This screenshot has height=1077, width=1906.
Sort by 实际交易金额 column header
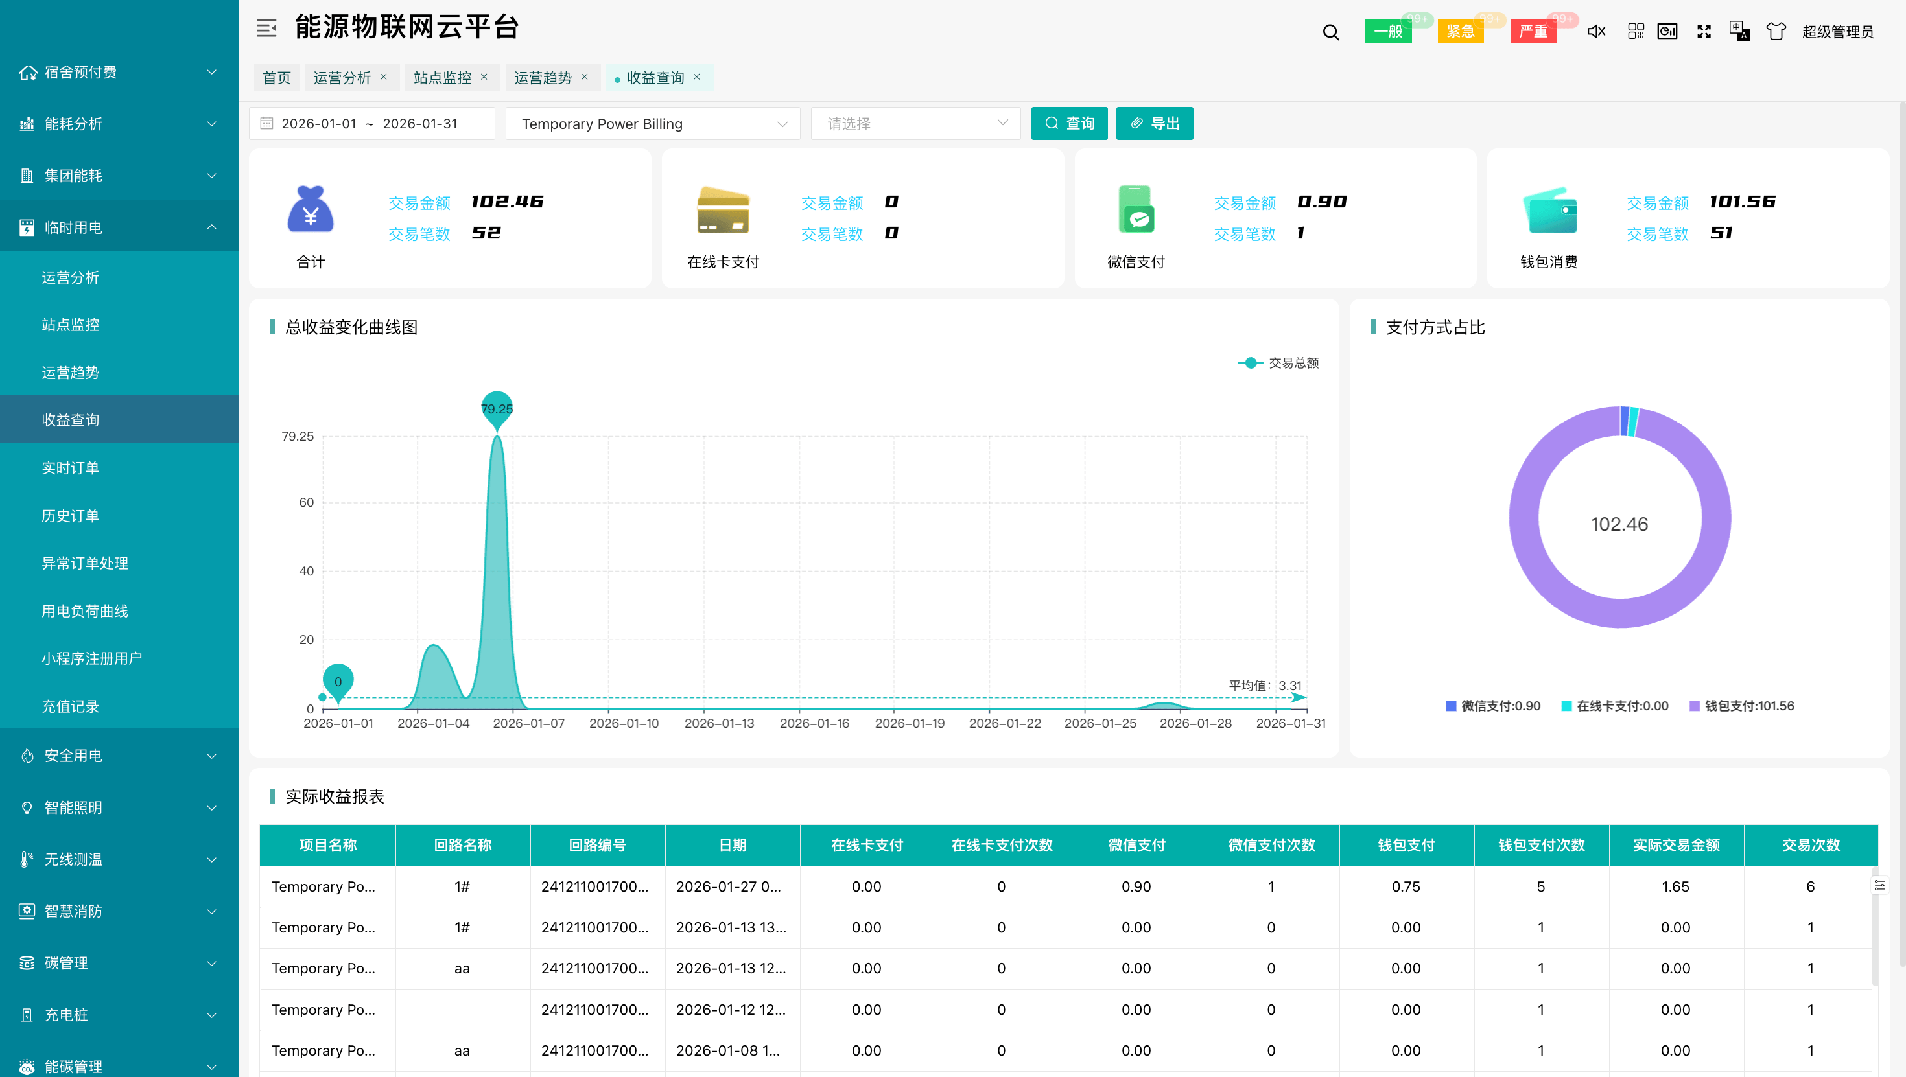pyautogui.click(x=1676, y=845)
